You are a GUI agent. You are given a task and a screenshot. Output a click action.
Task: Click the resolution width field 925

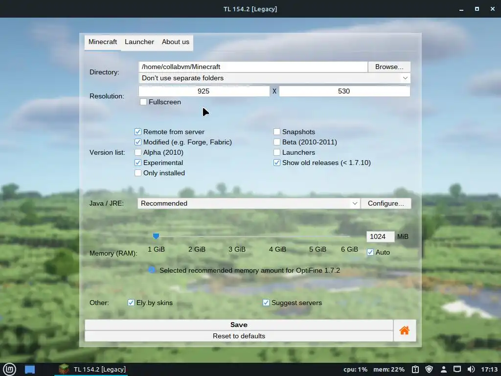[x=204, y=91]
